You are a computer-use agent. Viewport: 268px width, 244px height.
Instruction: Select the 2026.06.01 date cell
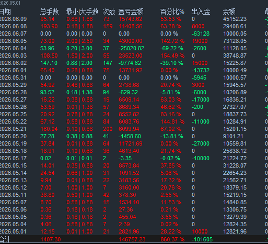(x=13, y=70)
